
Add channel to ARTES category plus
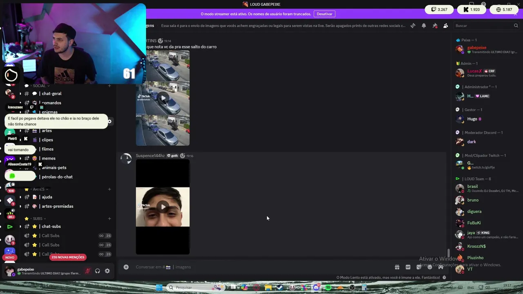[x=110, y=189]
